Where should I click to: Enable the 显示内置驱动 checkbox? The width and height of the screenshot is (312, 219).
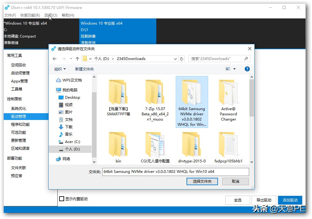point(61,199)
